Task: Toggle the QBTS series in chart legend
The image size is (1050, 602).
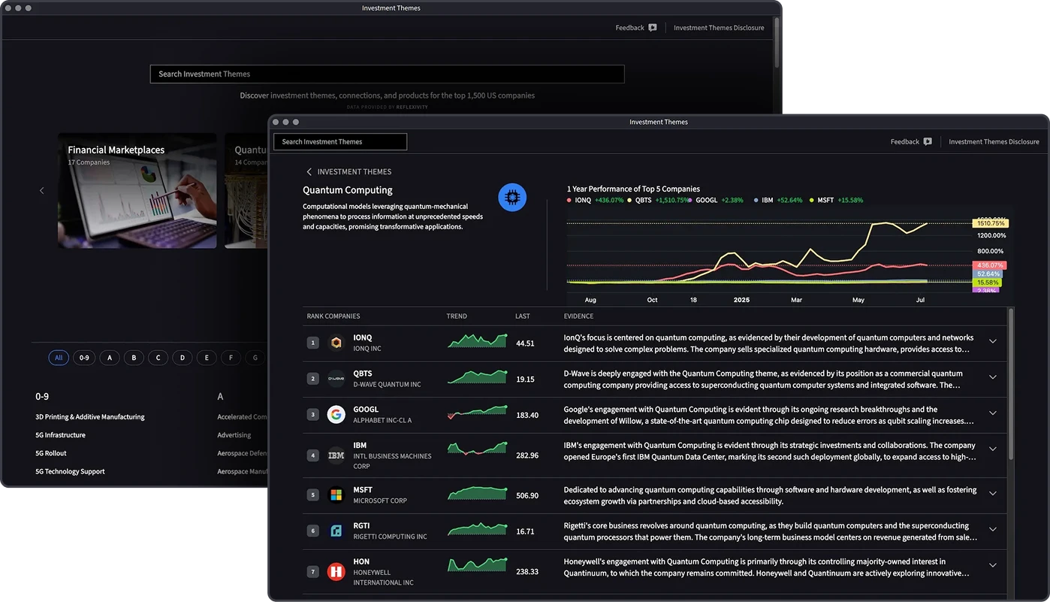Action: [658, 201]
